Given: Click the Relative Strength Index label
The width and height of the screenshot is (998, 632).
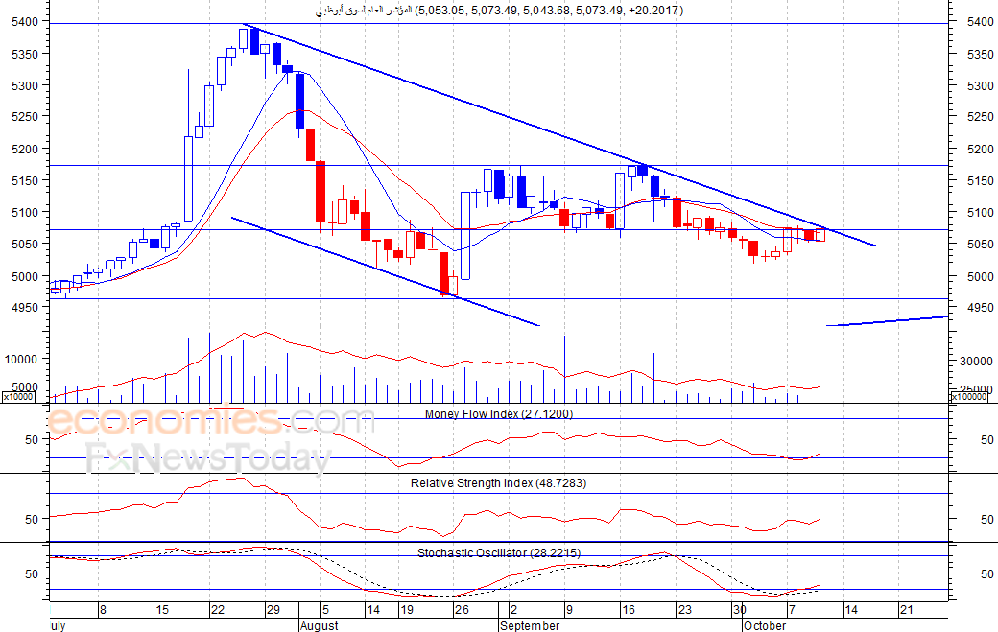Looking at the screenshot, I should coord(498,483).
